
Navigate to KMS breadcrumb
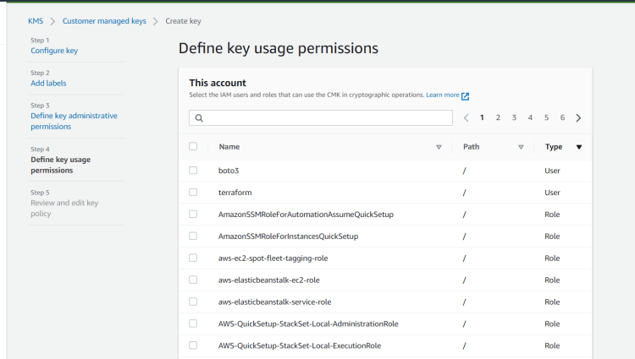pos(36,20)
